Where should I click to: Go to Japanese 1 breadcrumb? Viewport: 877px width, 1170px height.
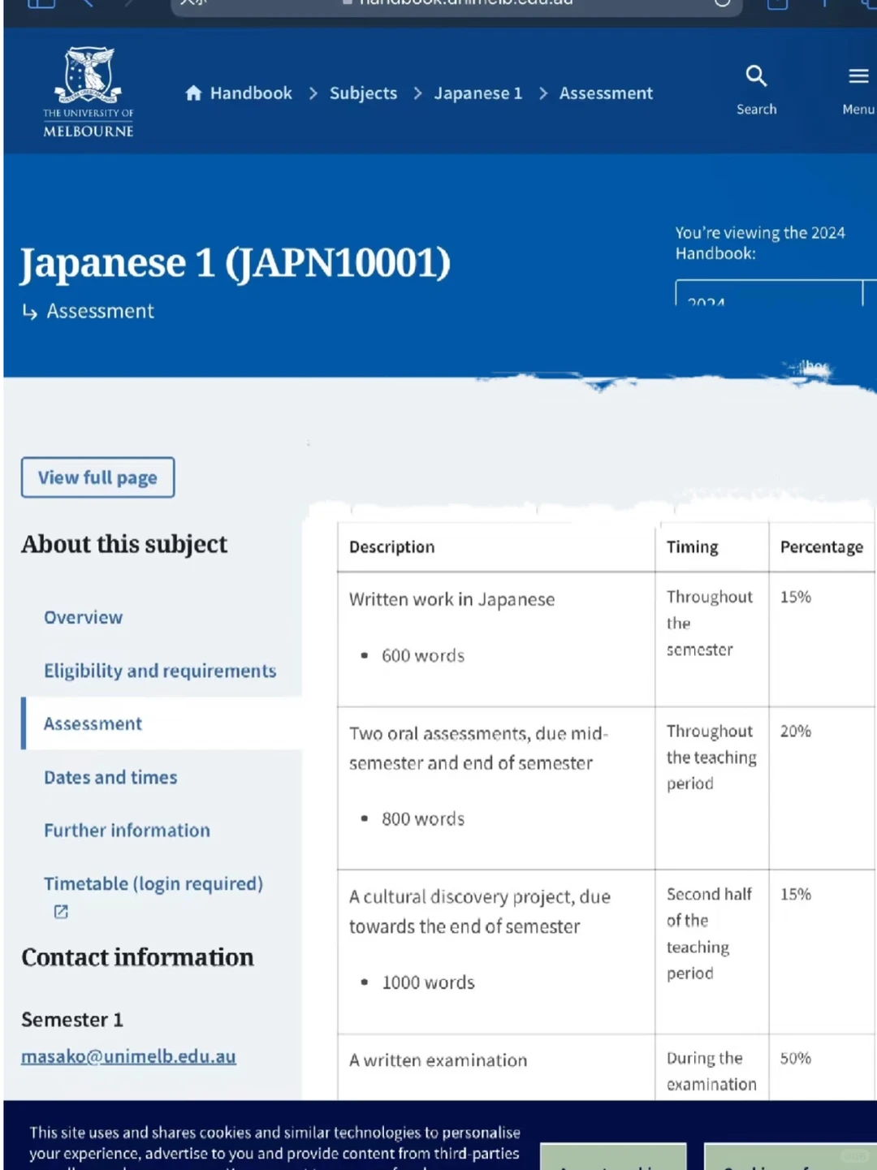(477, 93)
